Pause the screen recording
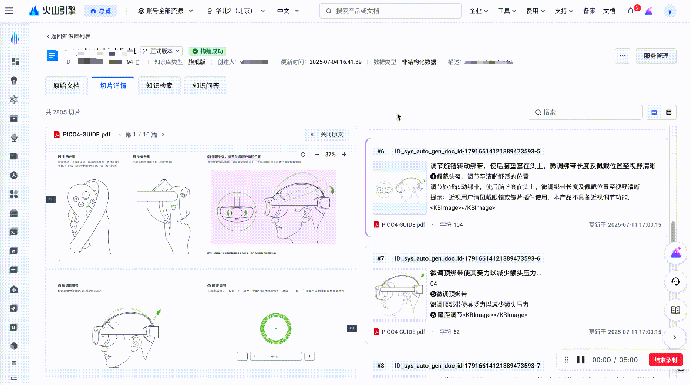 point(581,360)
